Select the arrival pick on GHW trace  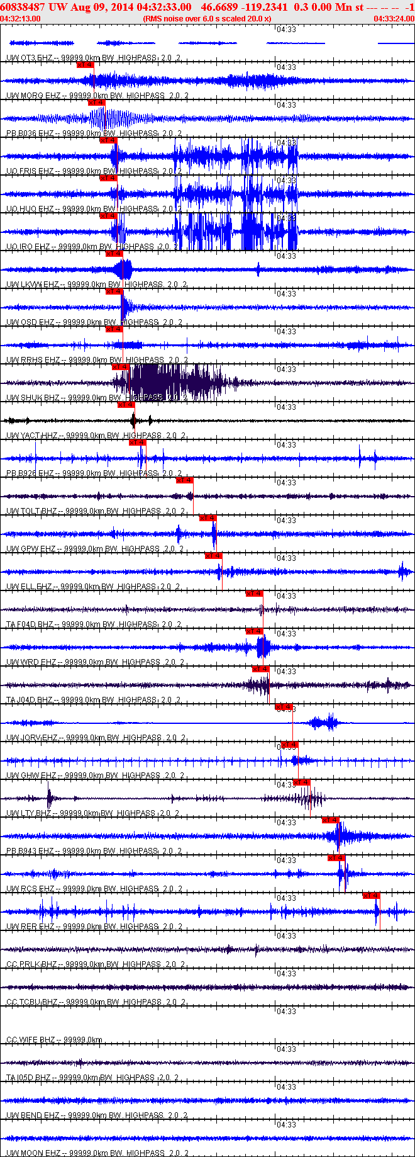289,744
